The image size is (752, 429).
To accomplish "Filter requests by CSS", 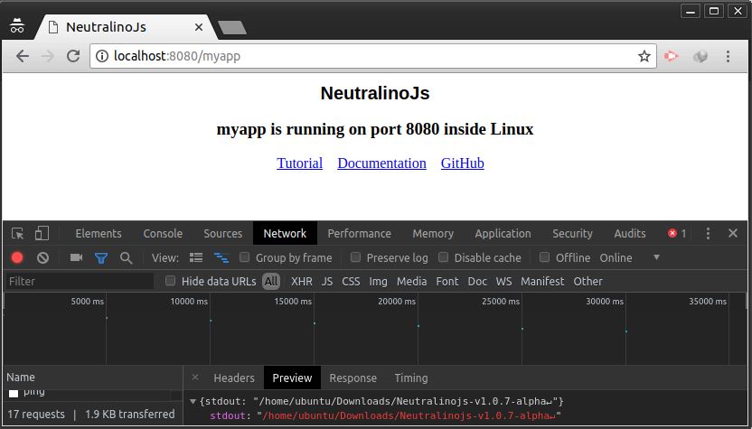I will click(351, 282).
